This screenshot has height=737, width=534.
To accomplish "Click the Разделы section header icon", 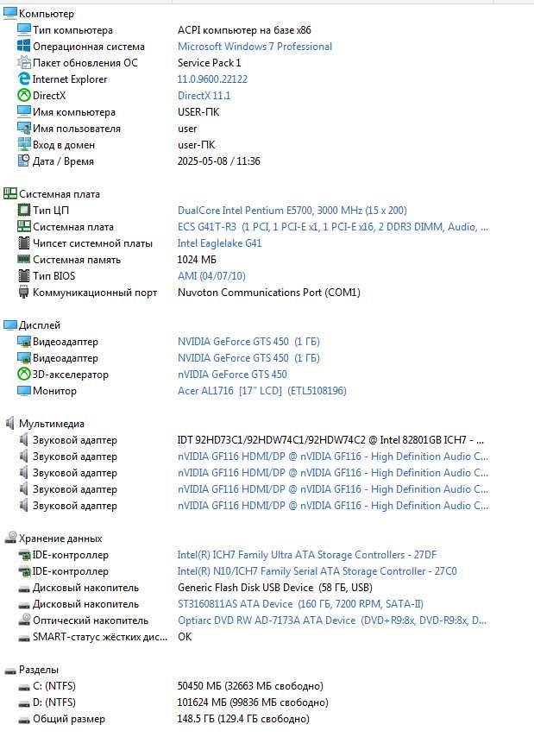I will [9, 671].
